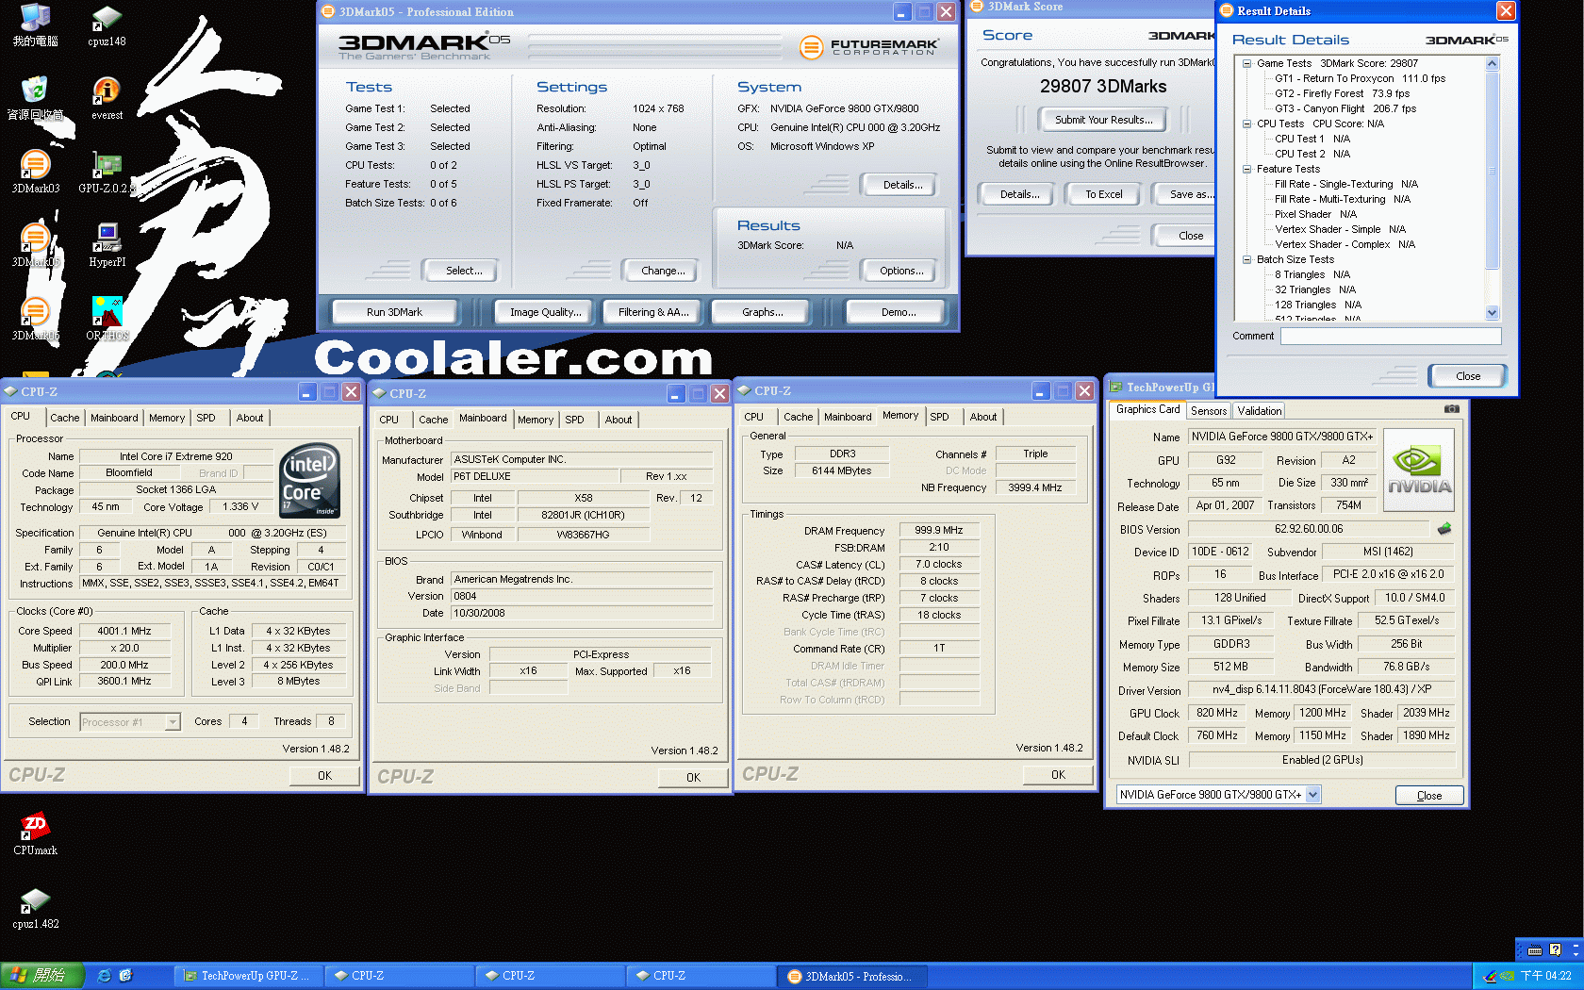
Task: Select the GPU-Z.0.2.8 desktop icon
Action: pyautogui.click(x=107, y=171)
